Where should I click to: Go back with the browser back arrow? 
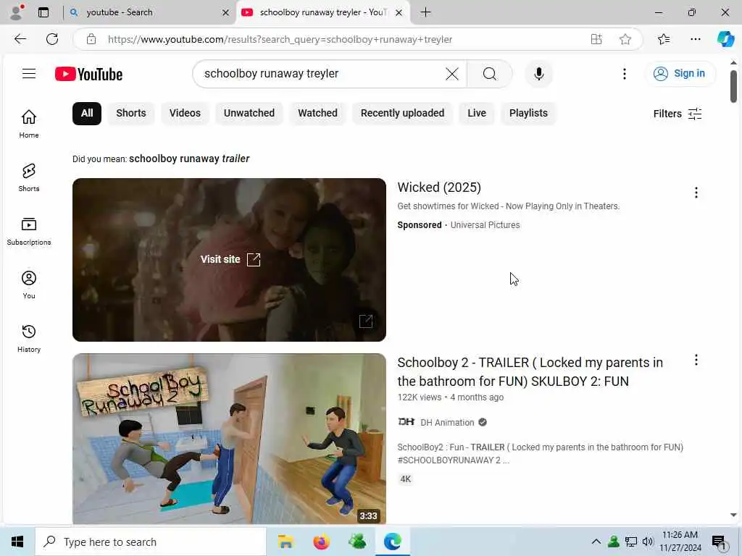pyautogui.click(x=20, y=39)
